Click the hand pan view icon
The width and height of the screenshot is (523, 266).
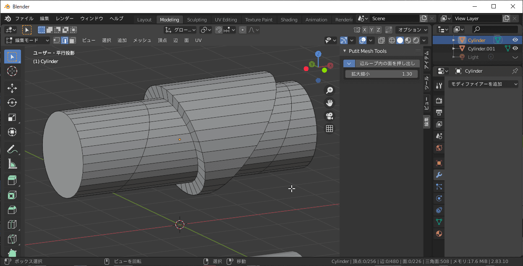[x=329, y=103]
